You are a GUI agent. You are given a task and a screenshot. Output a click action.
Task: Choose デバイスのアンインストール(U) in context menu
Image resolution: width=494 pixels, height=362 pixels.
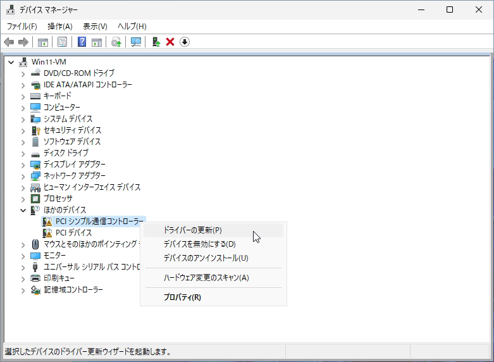coord(213,258)
